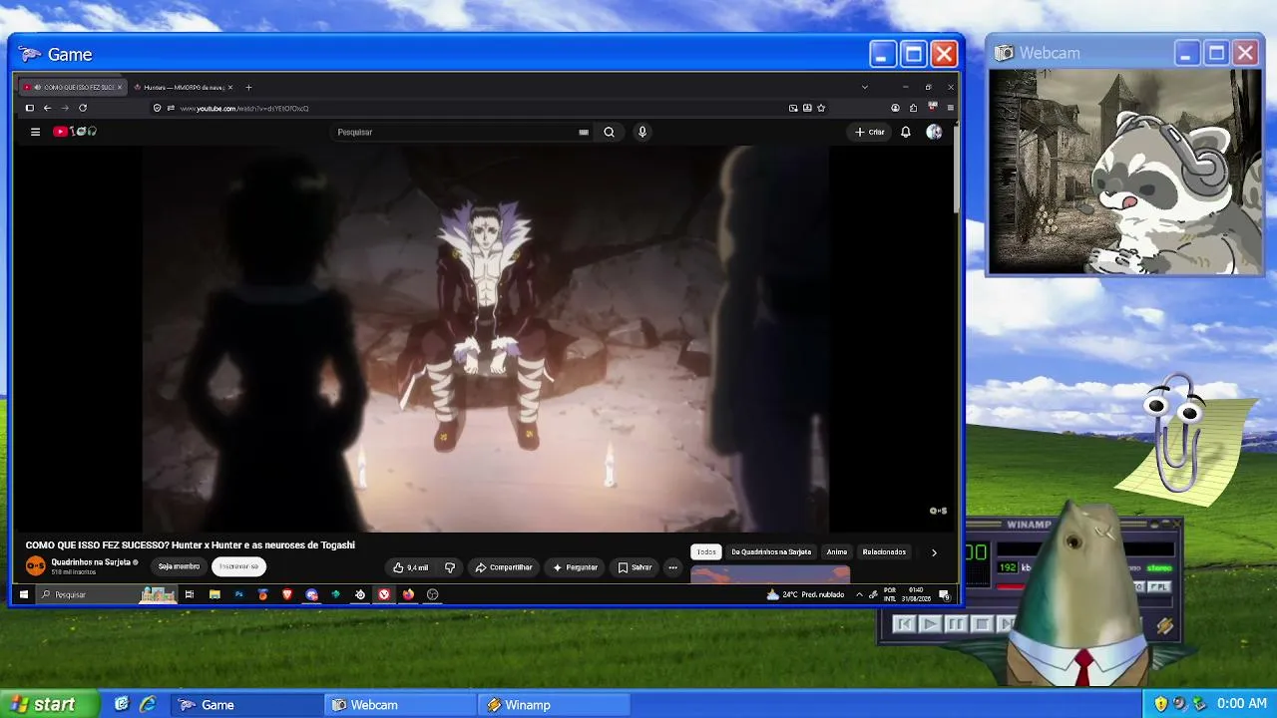Open the inner Windows Start button
The image size is (1277, 718).
(x=24, y=594)
